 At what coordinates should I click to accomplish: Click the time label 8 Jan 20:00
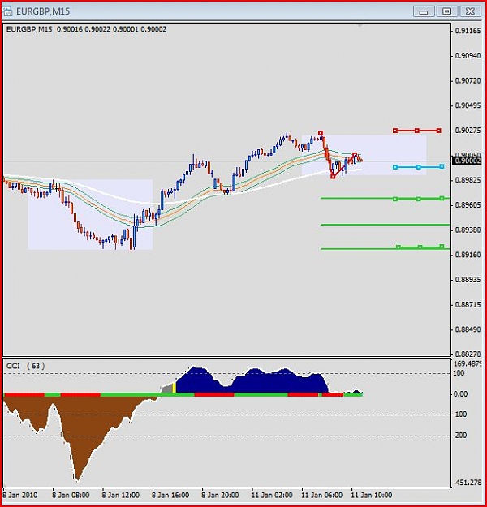click(x=220, y=495)
